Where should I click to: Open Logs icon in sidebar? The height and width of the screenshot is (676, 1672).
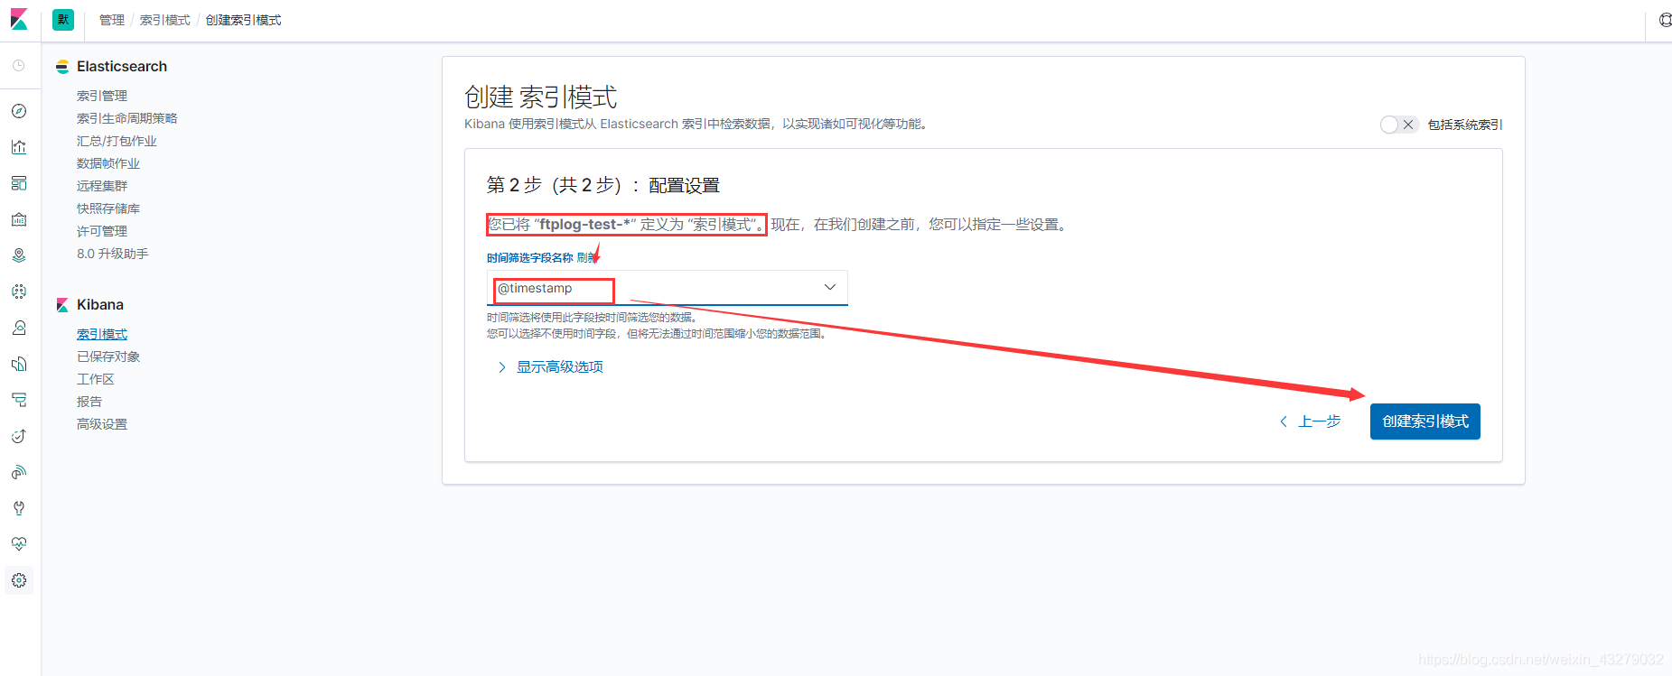19,364
